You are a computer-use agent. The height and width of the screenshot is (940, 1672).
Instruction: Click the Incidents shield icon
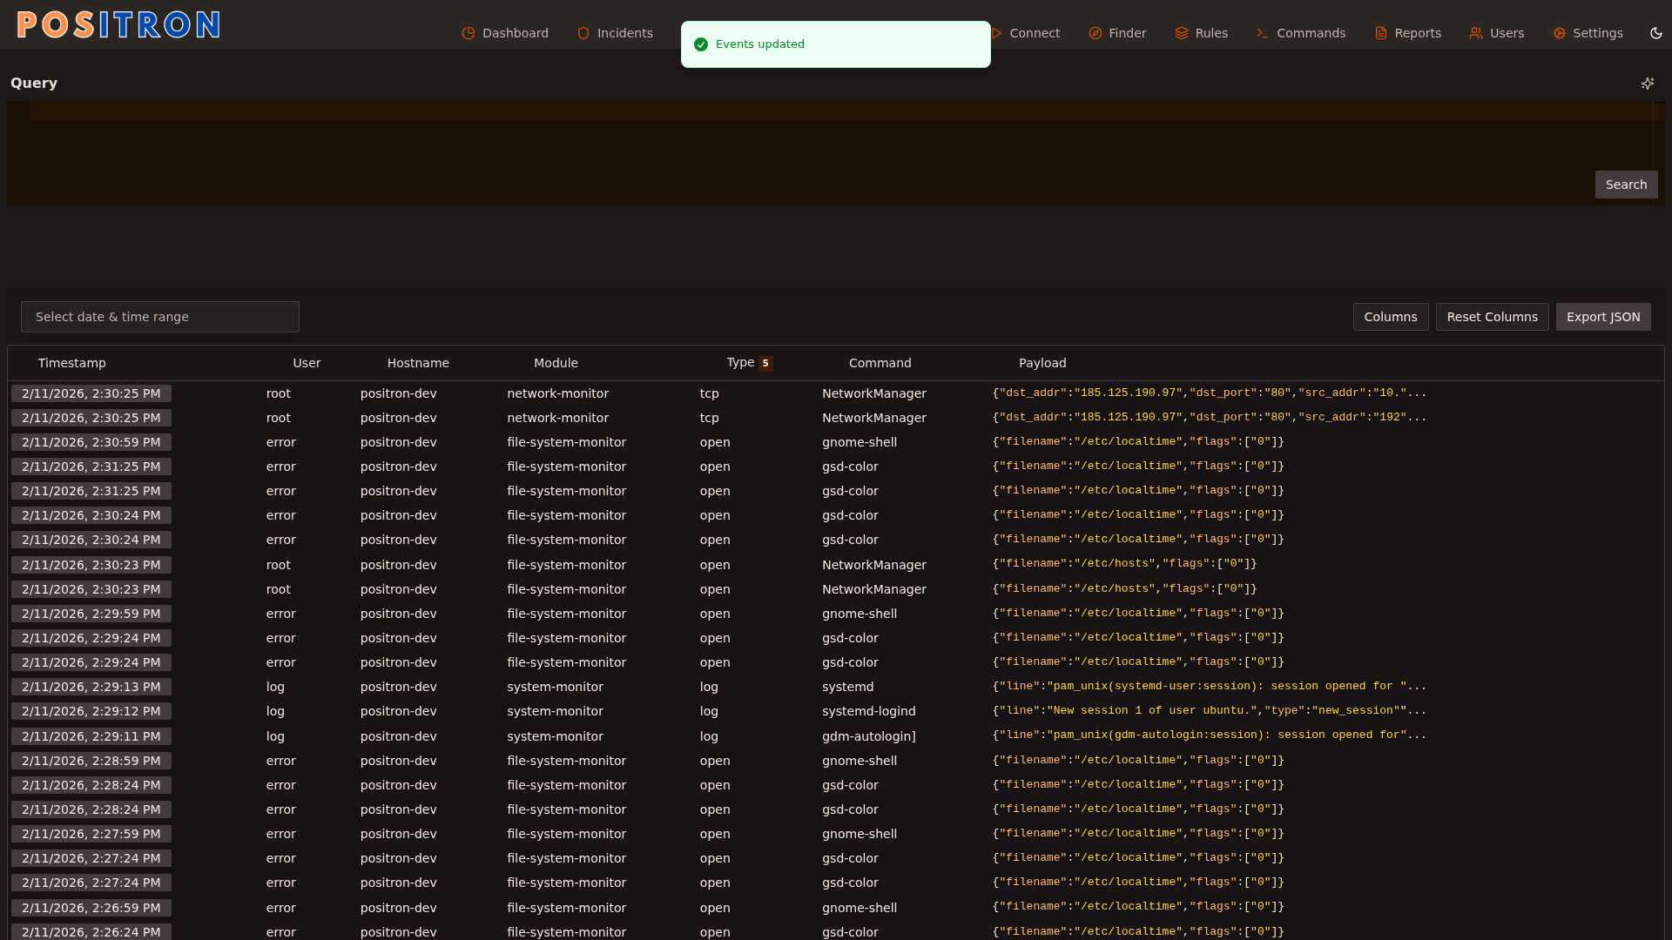tap(583, 33)
